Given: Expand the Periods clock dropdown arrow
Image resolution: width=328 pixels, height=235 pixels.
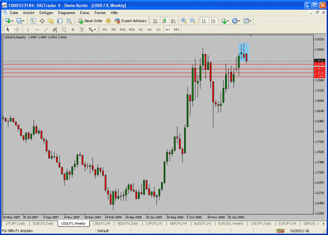Looking at the screenshot, I should [239, 21].
